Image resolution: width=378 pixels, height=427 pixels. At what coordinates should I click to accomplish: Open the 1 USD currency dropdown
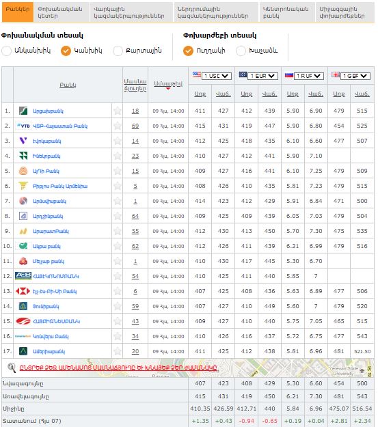point(217,76)
